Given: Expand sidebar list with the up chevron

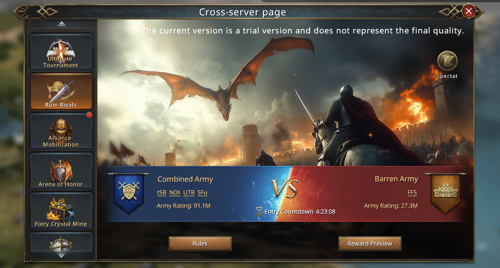Looking at the screenshot, I should pos(62,24).
